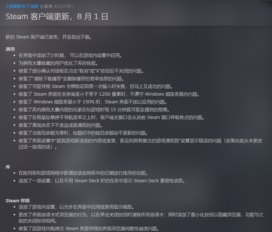The width and height of the screenshot is (272, 232).
Task: Click the line about 确认对话框 “取消”或“X”按钮
Action: tap(81, 71)
